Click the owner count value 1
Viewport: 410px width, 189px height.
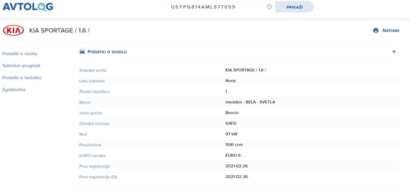click(x=226, y=91)
